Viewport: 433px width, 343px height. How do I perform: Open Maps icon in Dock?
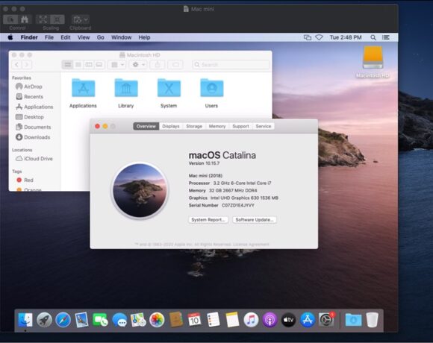tap(138, 320)
